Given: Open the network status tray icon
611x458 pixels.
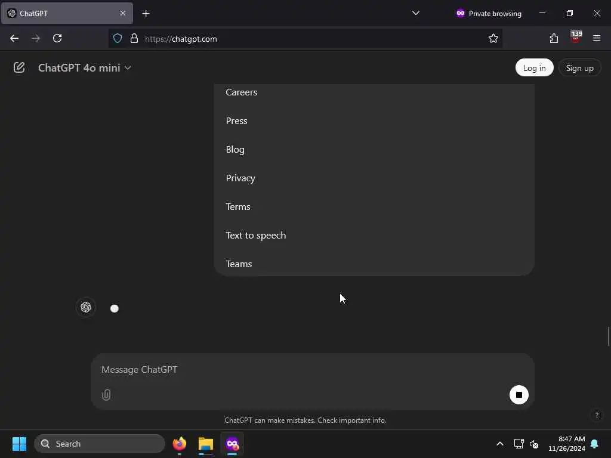Looking at the screenshot, I should click(519, 444).
